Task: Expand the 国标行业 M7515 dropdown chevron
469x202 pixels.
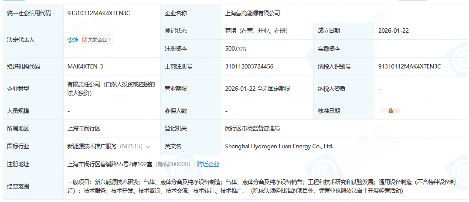Action: (148, 147)
